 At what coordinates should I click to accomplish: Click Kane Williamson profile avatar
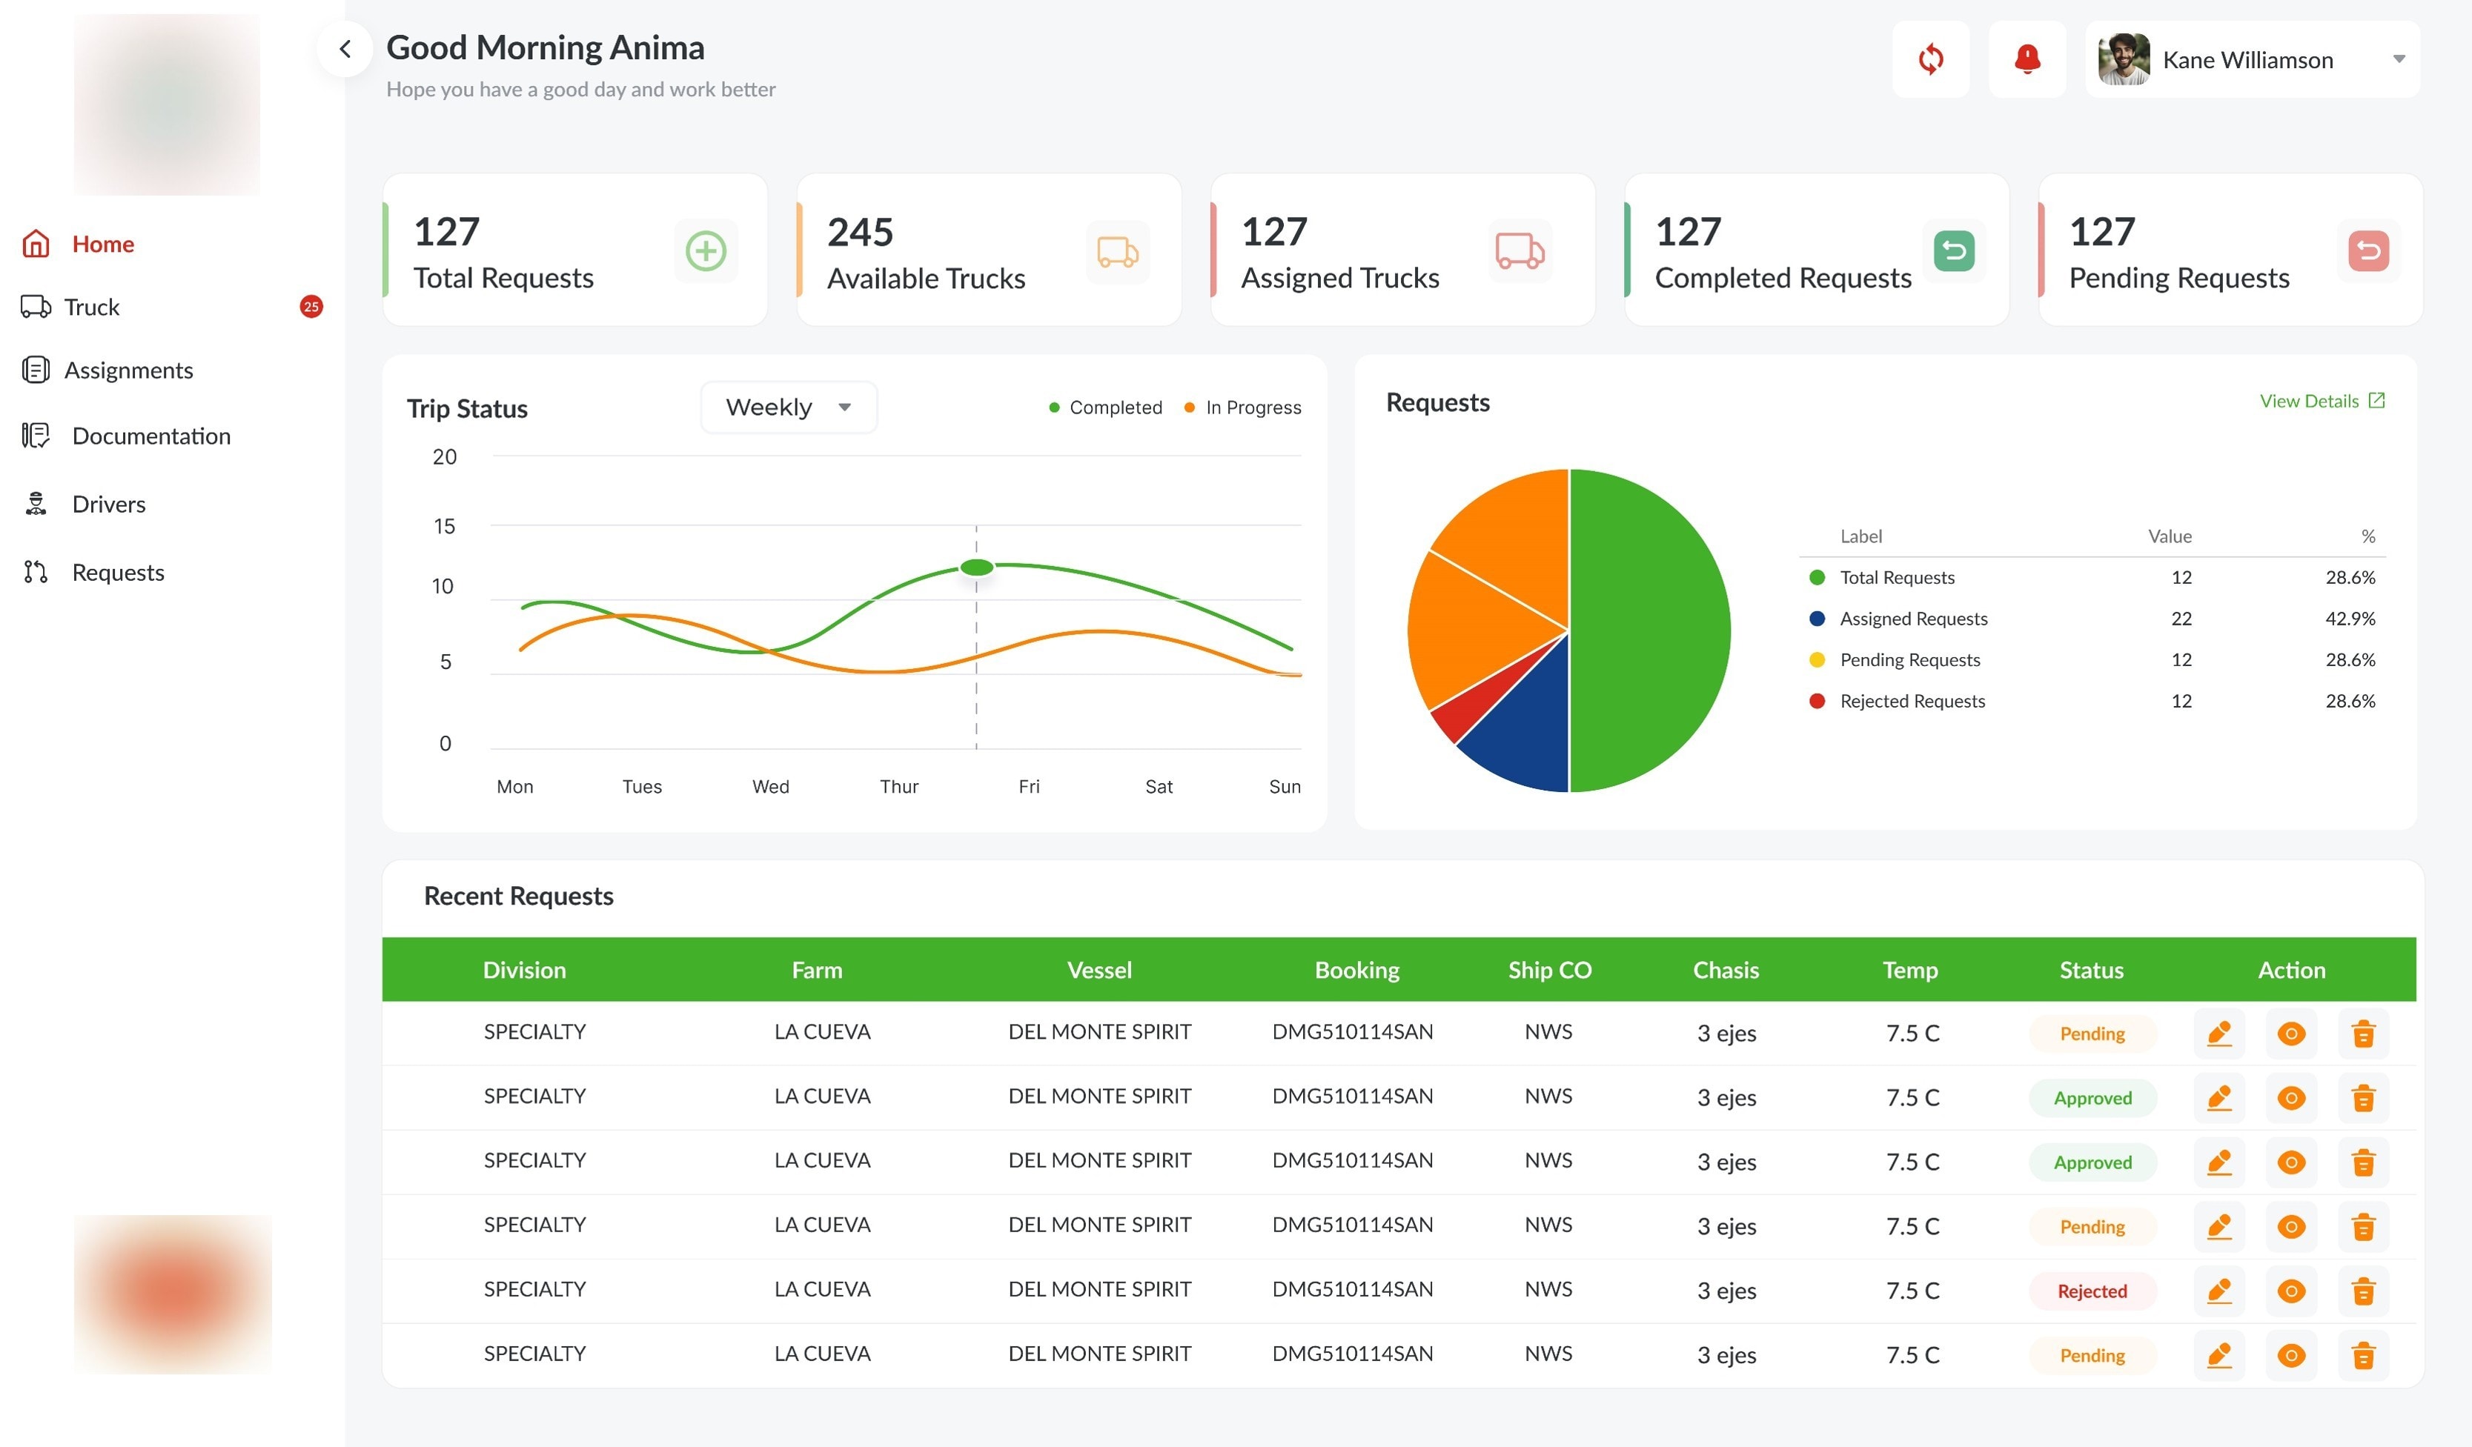[2123, 59]
